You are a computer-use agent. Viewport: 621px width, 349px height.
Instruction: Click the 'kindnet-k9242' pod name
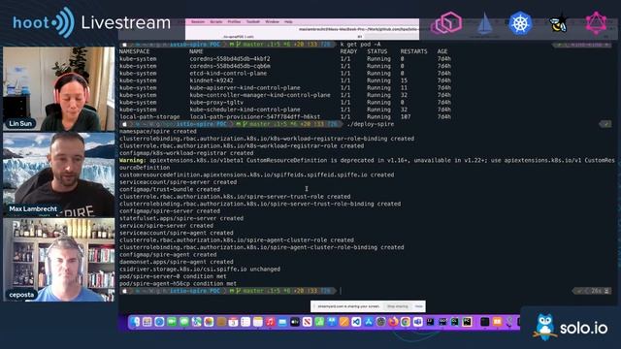[x=212, y=80]
